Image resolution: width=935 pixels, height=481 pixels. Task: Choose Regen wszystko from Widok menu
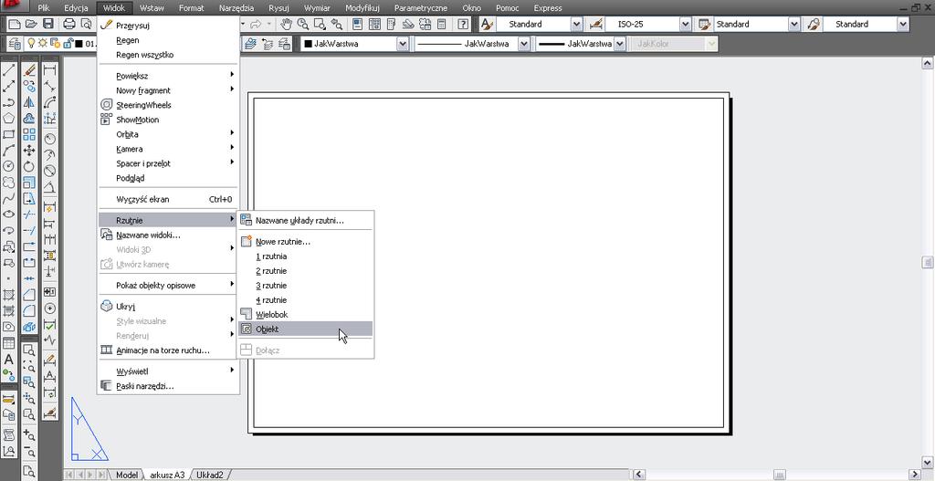[168, 54]
